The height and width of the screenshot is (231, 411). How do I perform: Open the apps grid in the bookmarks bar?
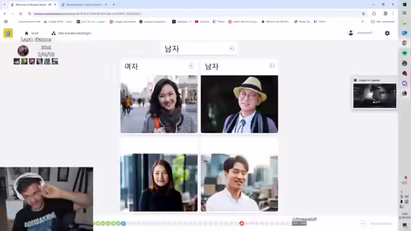[x=6, y=22]
